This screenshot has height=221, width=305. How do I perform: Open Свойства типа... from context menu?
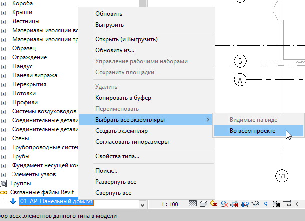146,156
